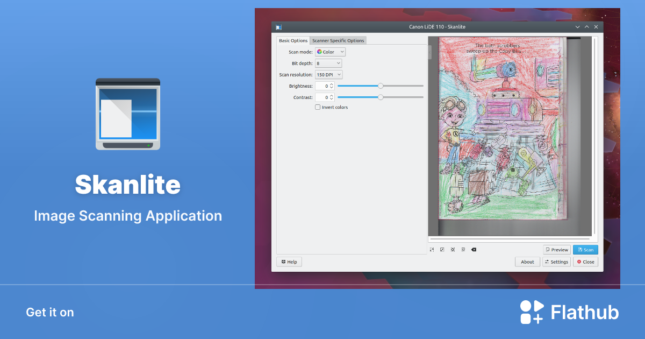Start a Preview scan
Image resolution: width=645 pixels, height=339 pixels.
pyautogui.click(x=557, y=249)
